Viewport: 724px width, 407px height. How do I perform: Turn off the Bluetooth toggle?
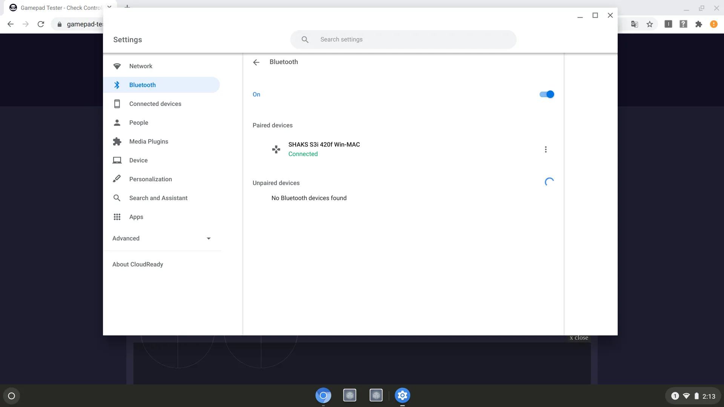click(x=546, y=95)
